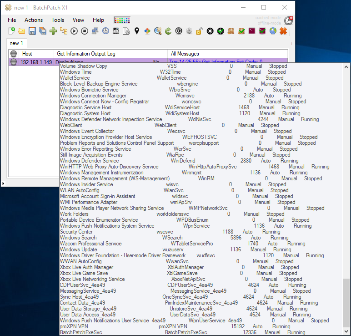This screenshot has width=351, height=336.
Task: Click the 'WLAN AutoConfig' log line
Action: 174,190
